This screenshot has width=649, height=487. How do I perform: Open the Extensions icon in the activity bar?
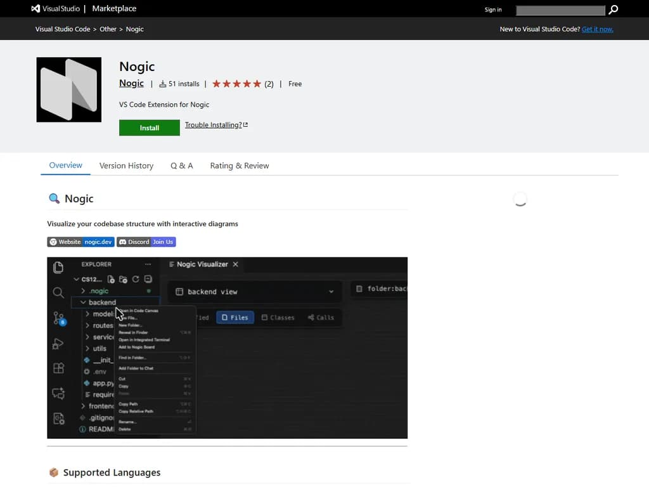(58, 368)
